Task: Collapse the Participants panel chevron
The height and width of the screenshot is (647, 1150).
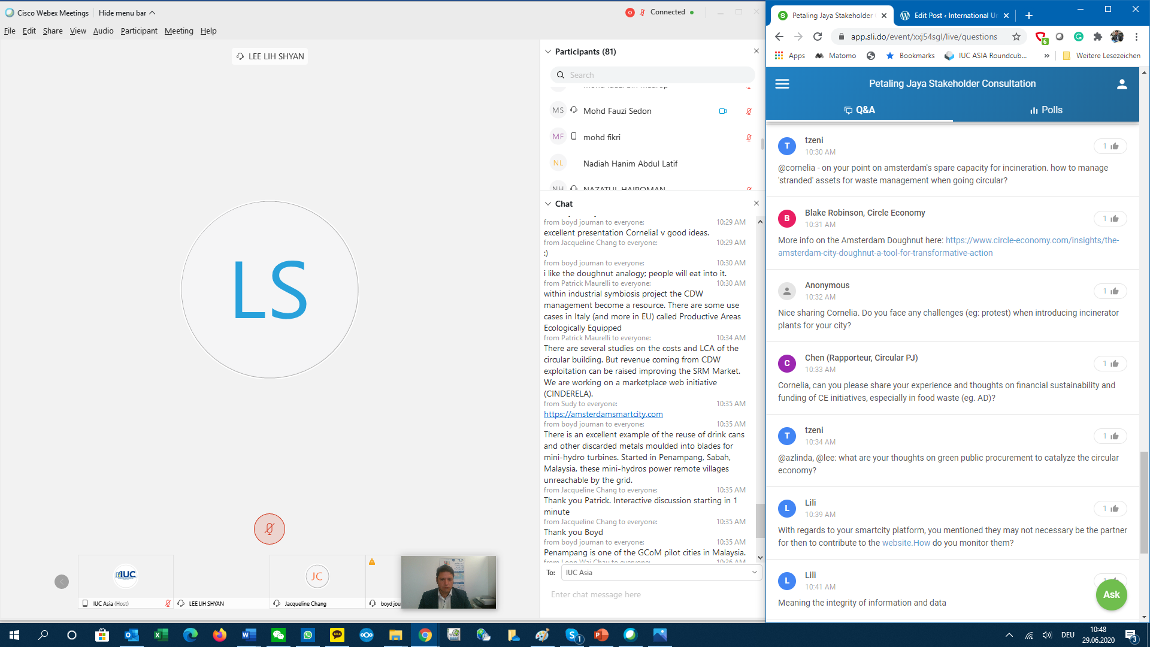Action: pyautogui.click(x=547, y=52)
